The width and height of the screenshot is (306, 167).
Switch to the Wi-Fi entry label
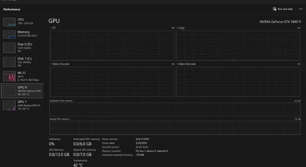pos(21,73)
